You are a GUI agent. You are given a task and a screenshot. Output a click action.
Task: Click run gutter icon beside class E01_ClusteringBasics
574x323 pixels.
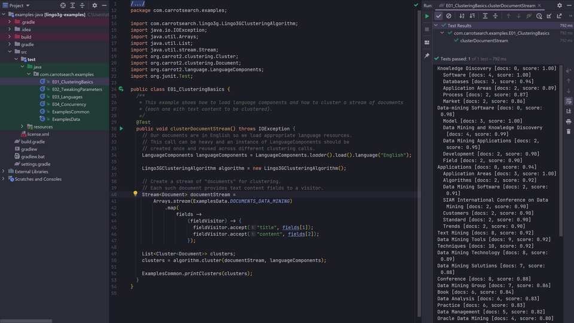pyautogui.click(x=121, y=89)
